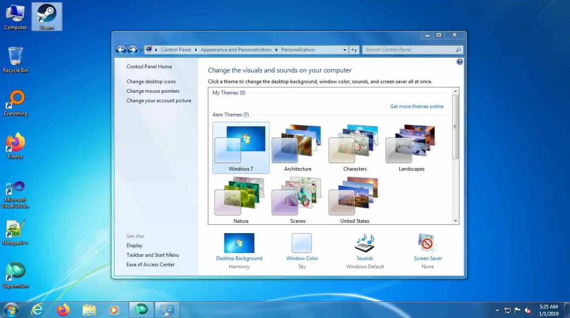
Task: Click the Control Panel address bar icon
Action: [x=149, y=50]
